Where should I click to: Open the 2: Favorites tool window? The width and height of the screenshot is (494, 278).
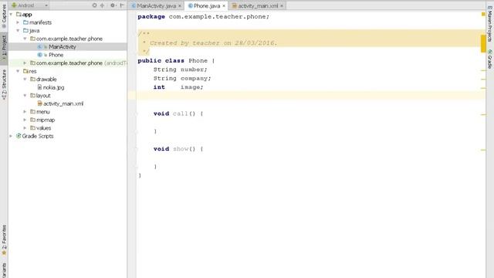coord(4,239)
